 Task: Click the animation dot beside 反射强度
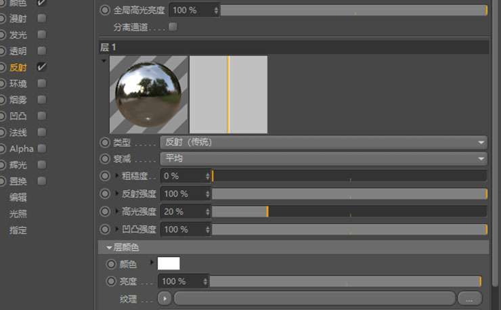point(105,194)
